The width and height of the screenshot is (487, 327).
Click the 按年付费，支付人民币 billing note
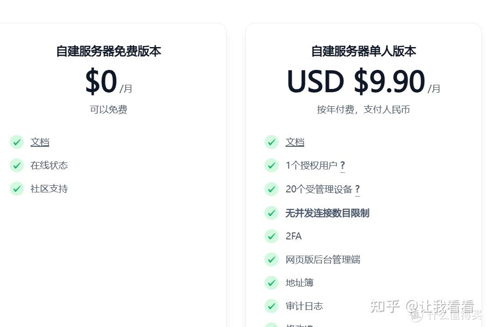(363, 110)
